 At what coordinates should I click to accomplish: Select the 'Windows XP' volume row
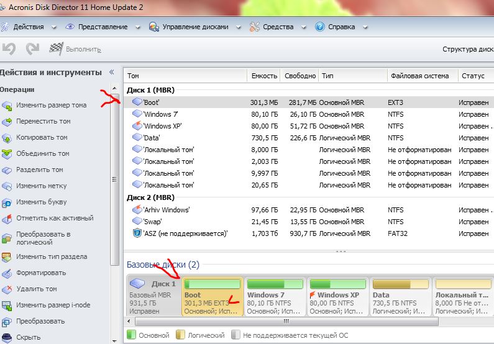[x=309, y=126]
